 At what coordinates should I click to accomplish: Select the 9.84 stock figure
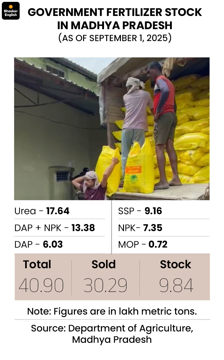click(176, 285)
